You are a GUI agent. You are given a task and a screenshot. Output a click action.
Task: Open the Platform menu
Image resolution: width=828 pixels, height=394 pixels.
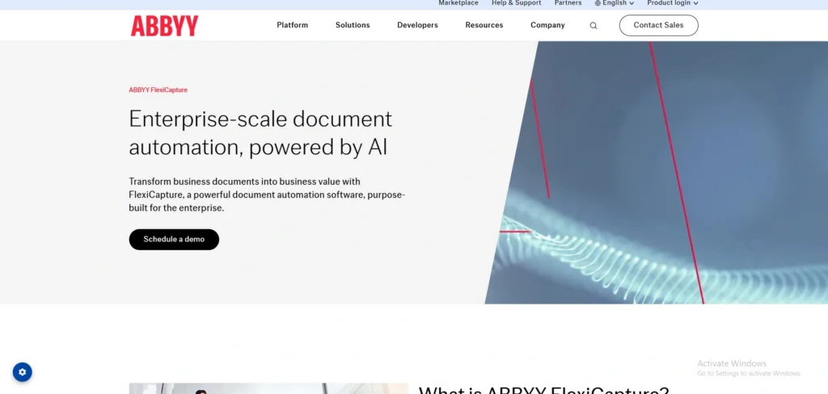coord(293,25)
